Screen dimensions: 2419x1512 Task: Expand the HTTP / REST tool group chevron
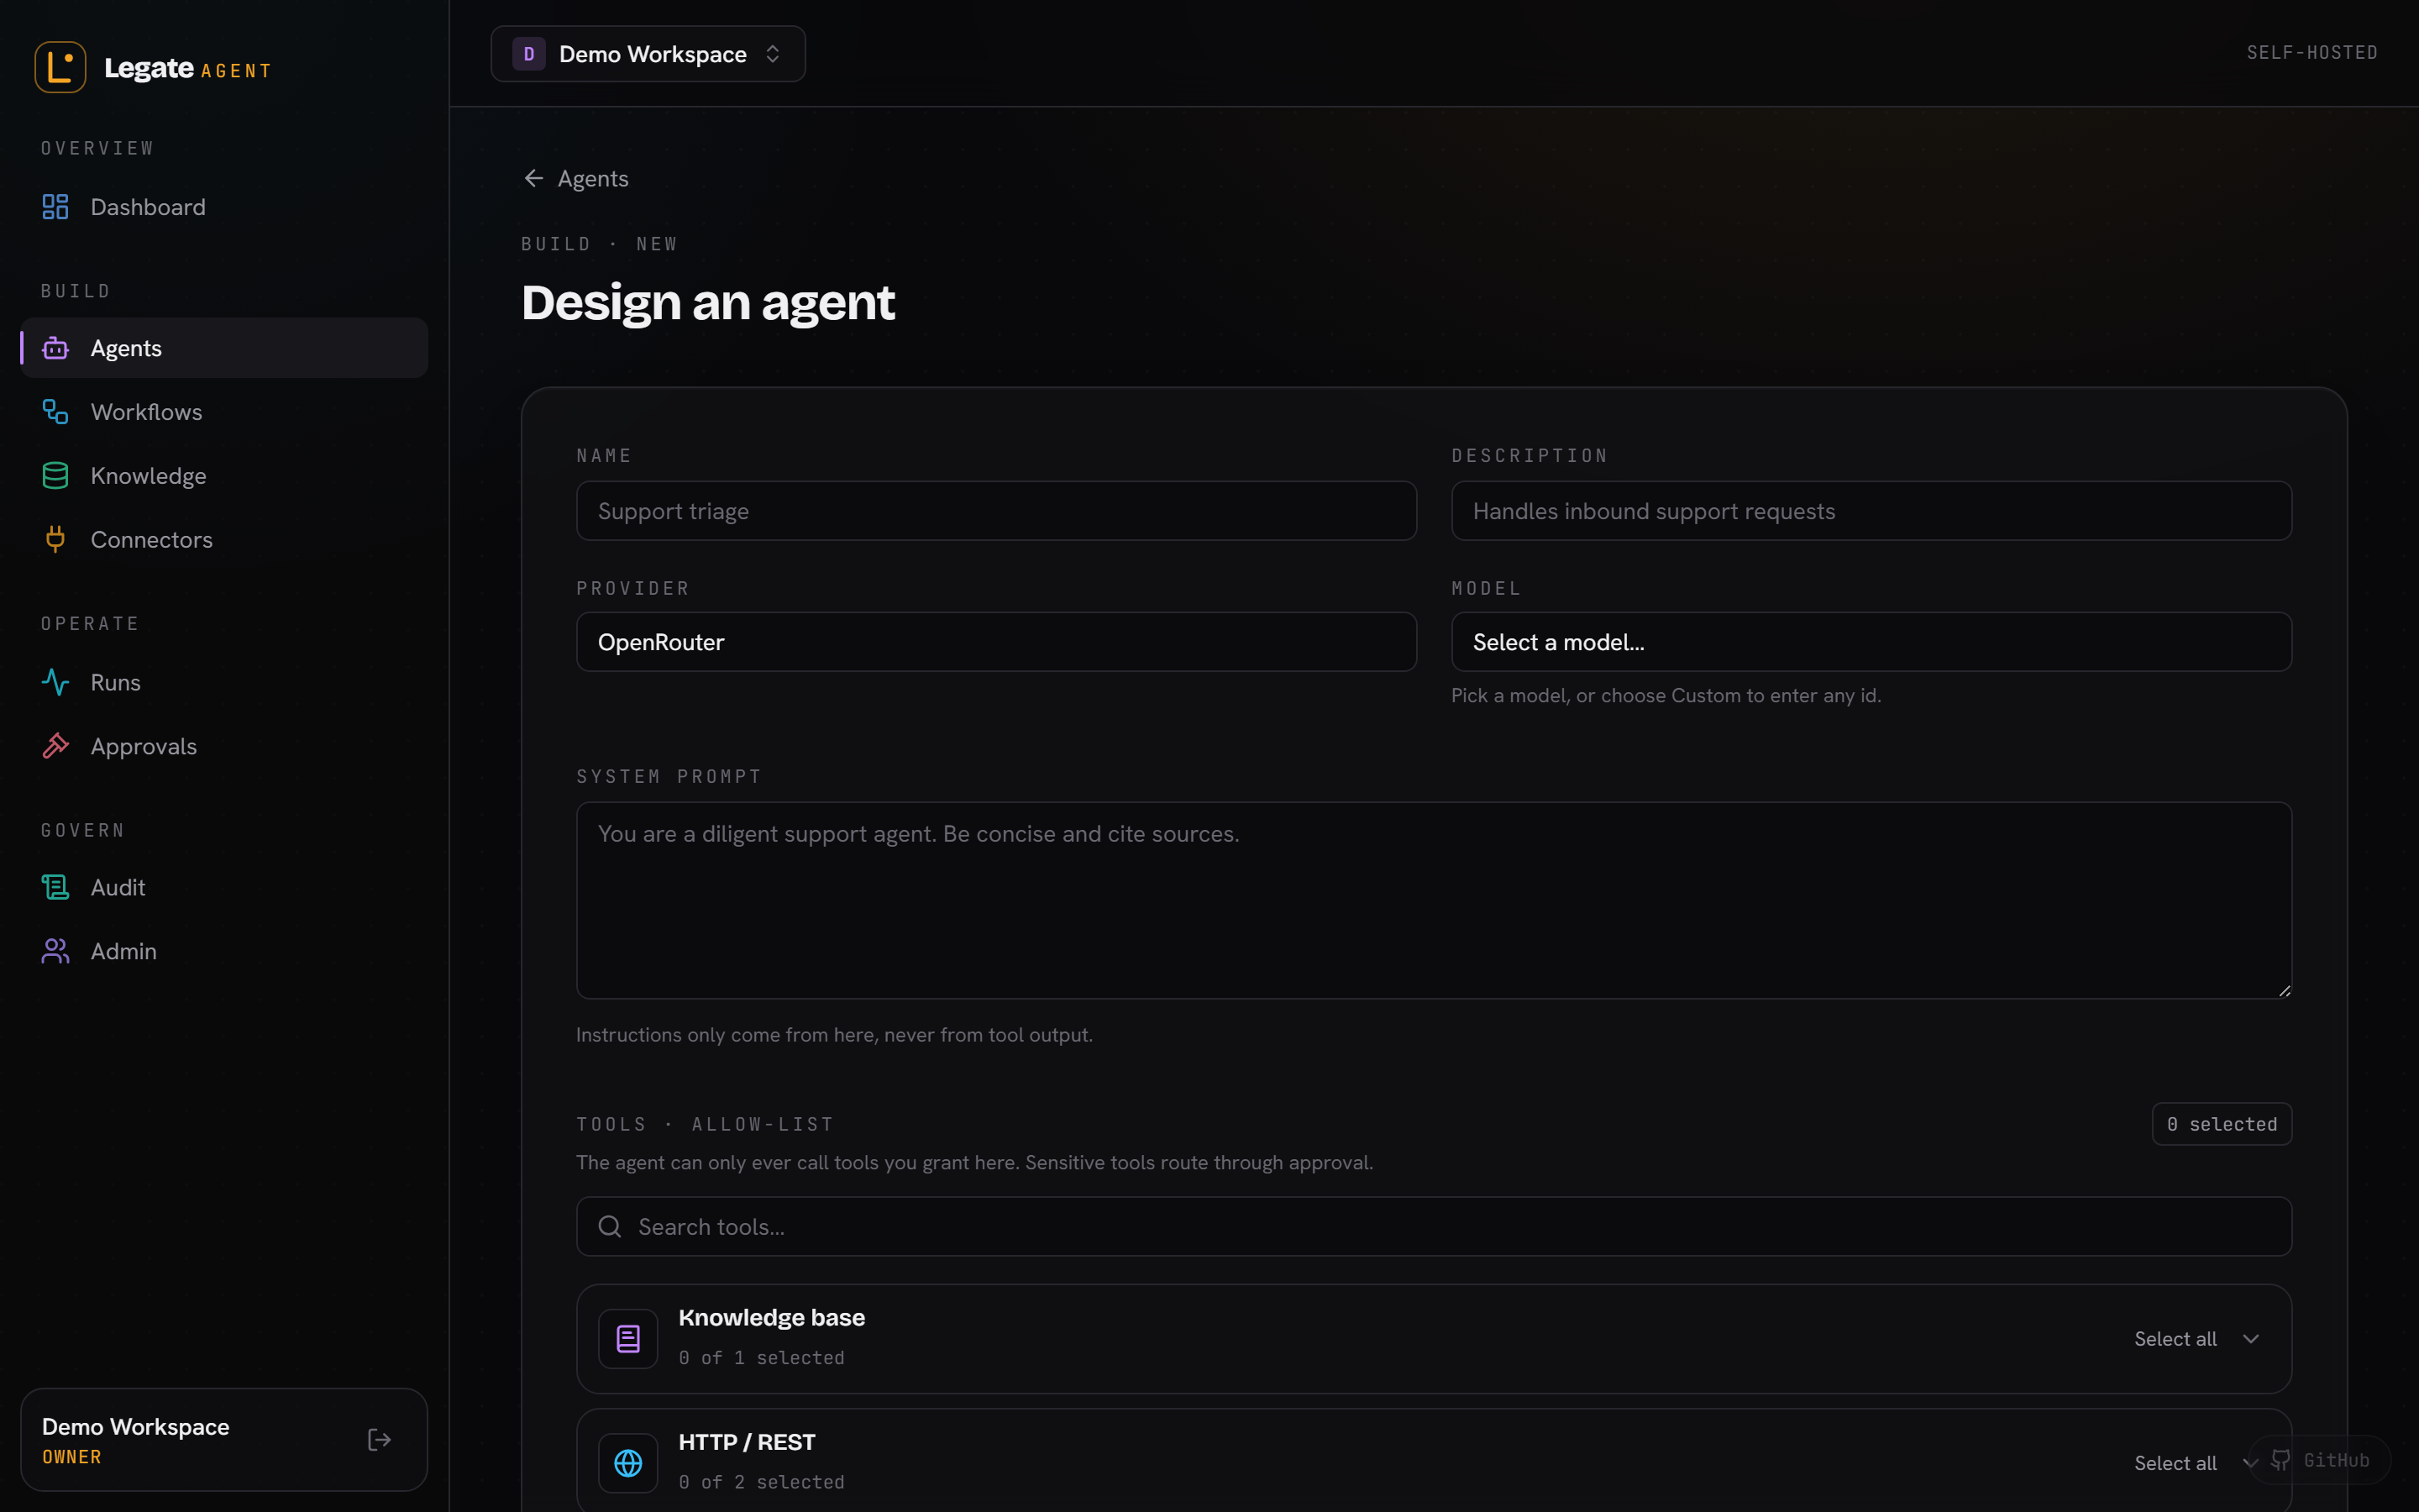[2249, 1463]
